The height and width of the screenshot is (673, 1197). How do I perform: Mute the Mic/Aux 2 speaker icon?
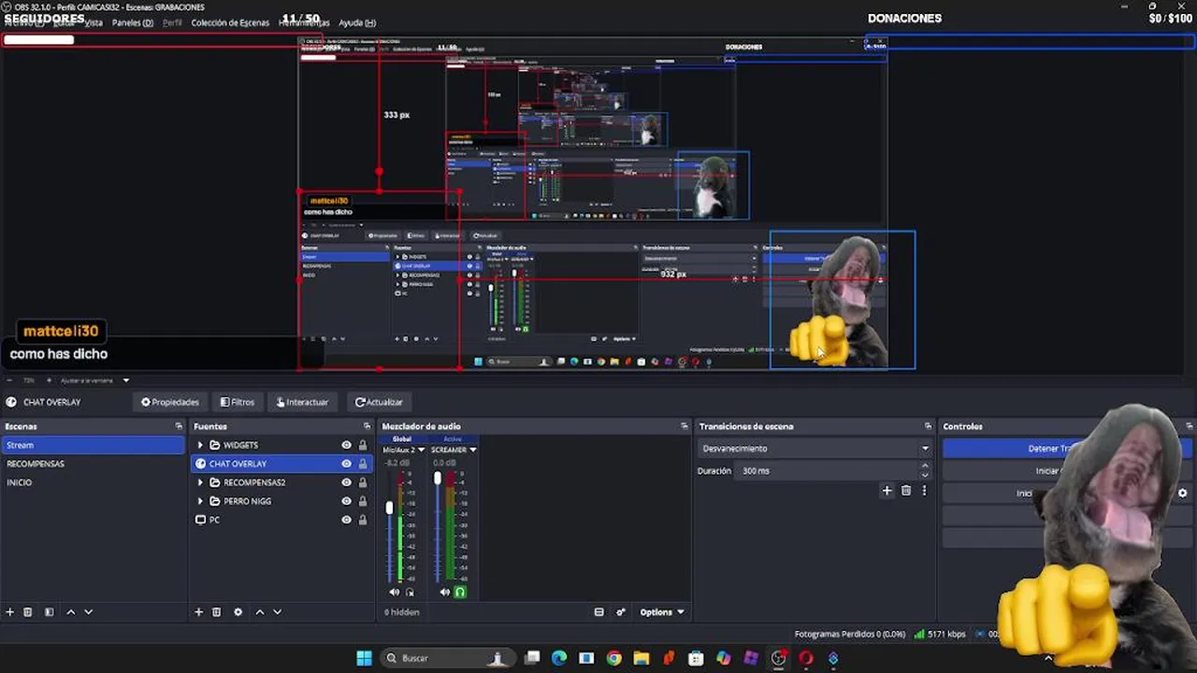(394, 592)
